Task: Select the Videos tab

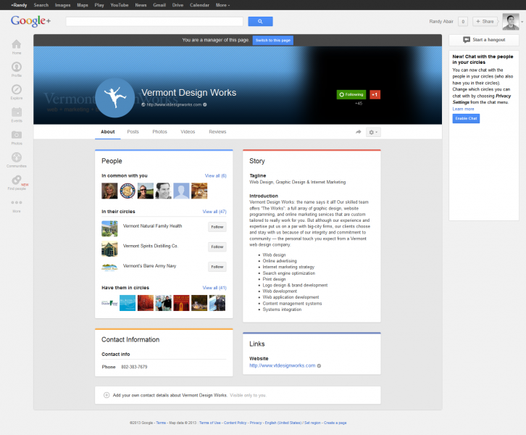Action: (188, 132)
